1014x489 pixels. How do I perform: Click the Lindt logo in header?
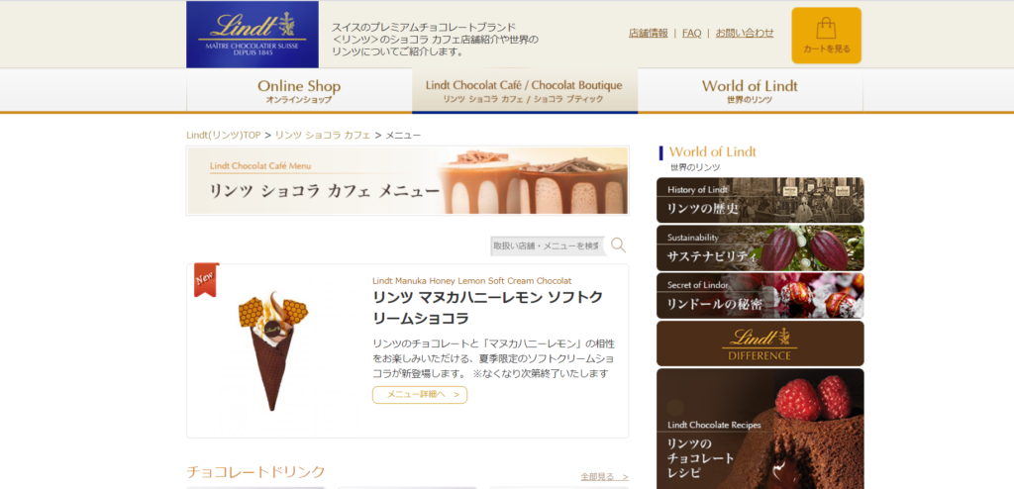253,35
